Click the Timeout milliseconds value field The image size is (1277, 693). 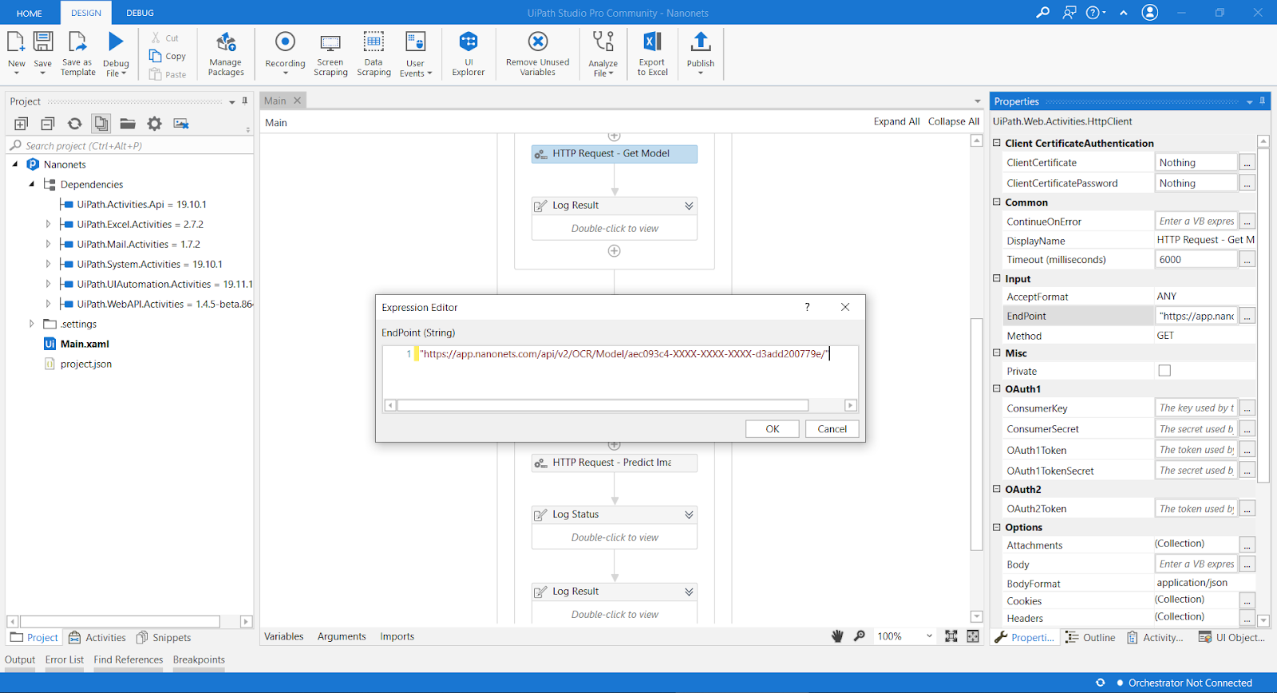(x=1196, y=260)
